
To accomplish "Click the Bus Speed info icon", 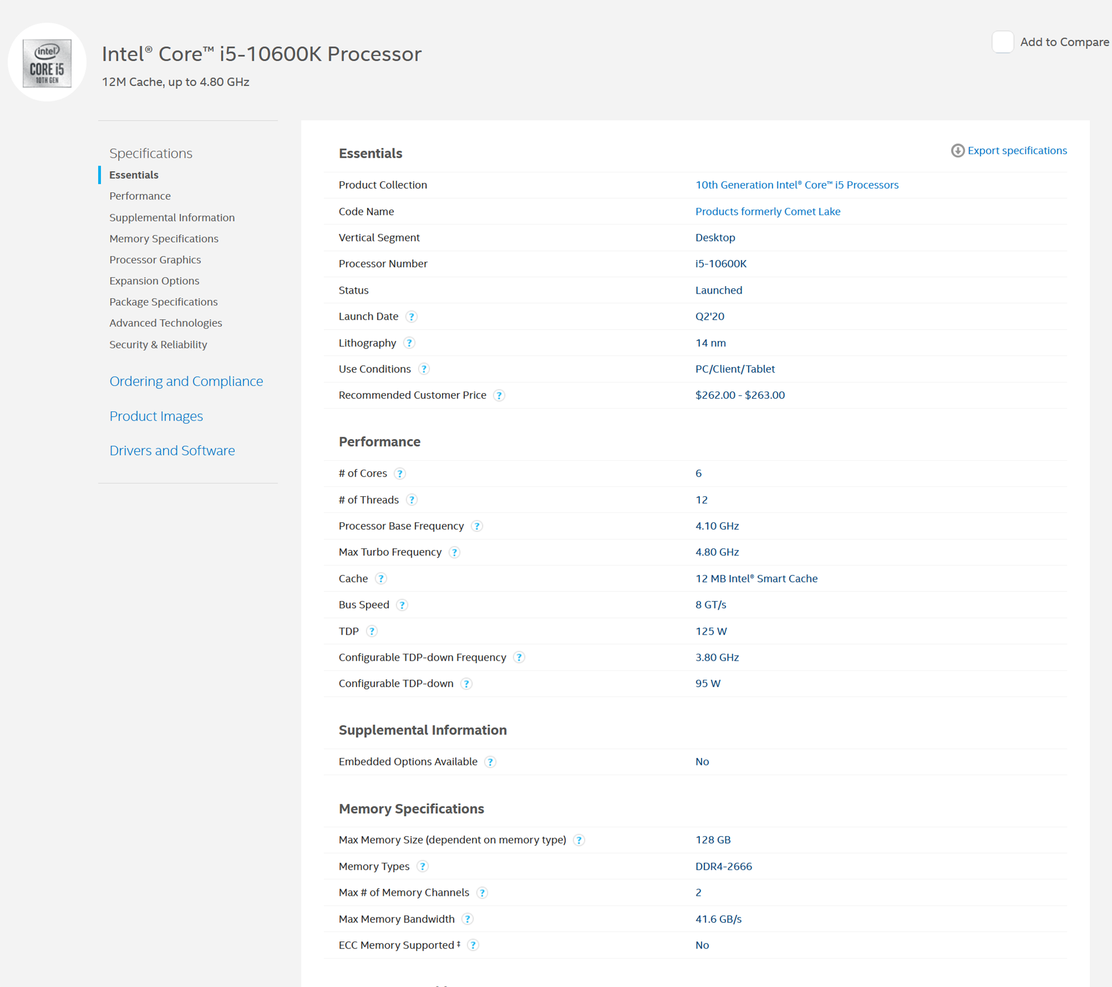I will point(402,605).
